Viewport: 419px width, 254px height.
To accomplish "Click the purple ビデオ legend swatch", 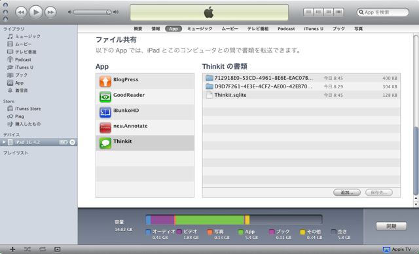I will tap(179, 232).
